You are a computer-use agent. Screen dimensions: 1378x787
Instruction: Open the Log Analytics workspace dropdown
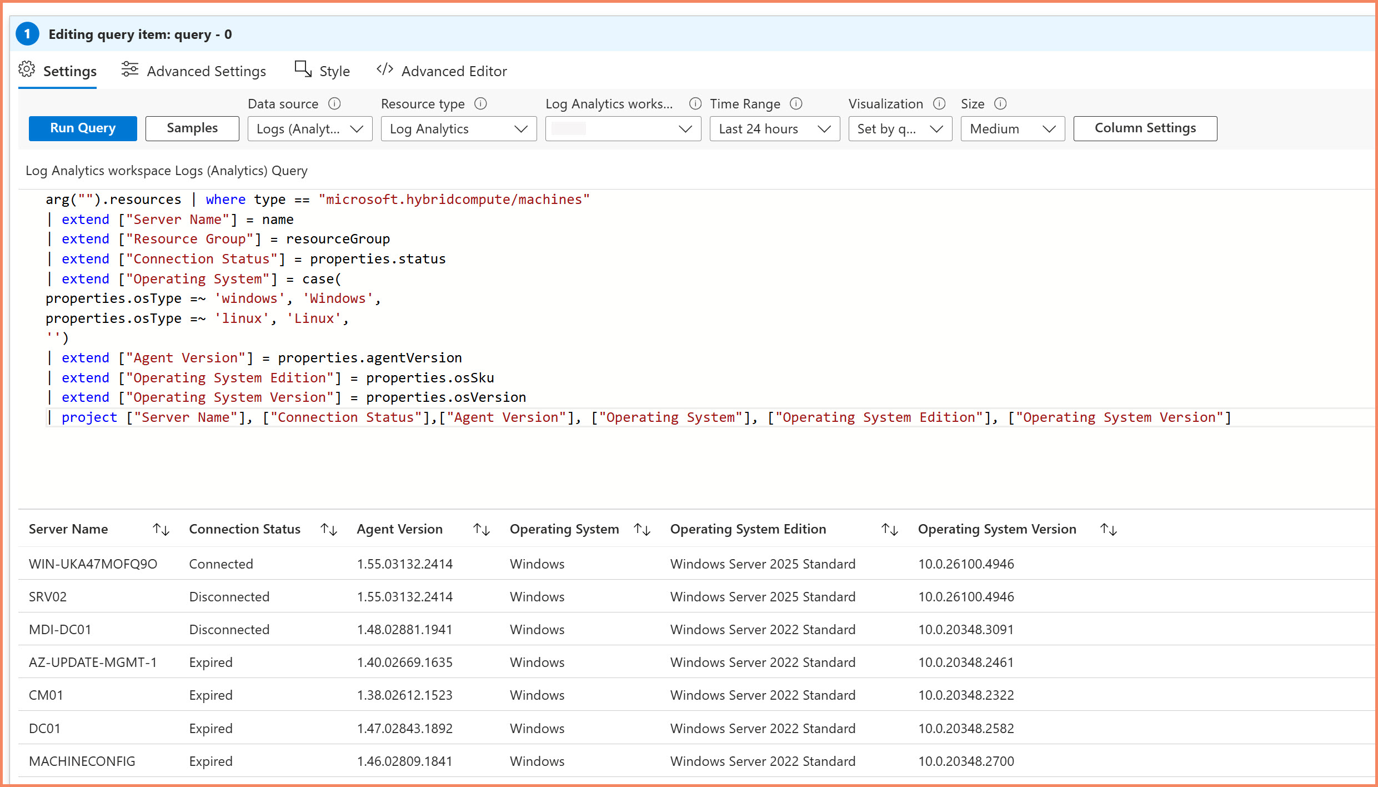(623, 129)
